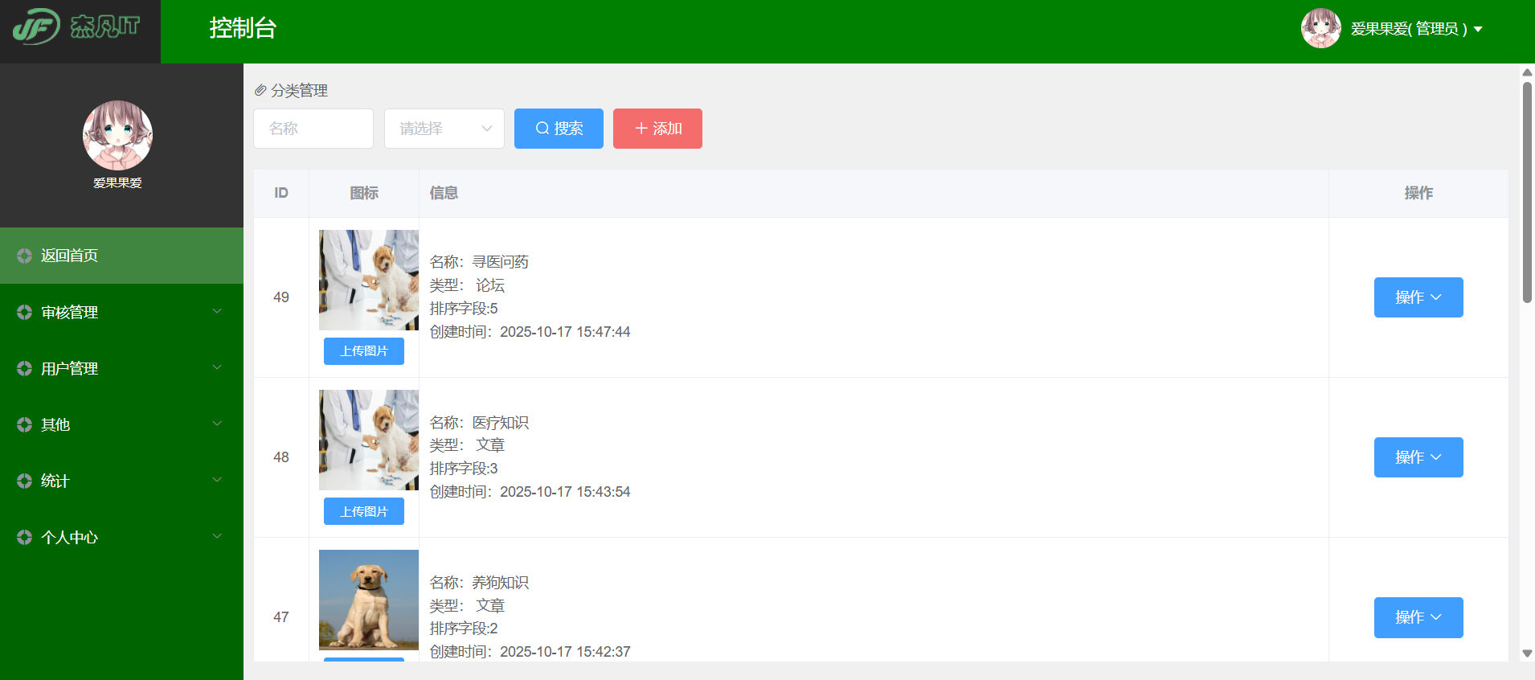Click 上传图片 for 医疗知识 row

coord(364,511)
